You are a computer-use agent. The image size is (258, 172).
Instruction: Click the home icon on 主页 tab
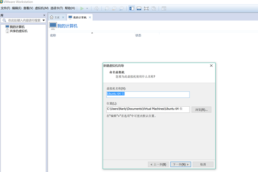pyautogui.click(x=52, y=17)
